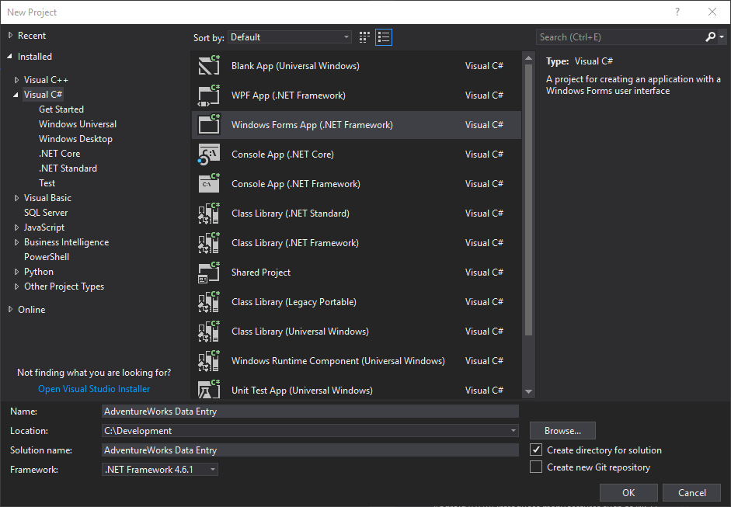Switch to medium icons list view
Image resolution: width=731 pixels, height=507 pixels.
click(x=384, y=37)
